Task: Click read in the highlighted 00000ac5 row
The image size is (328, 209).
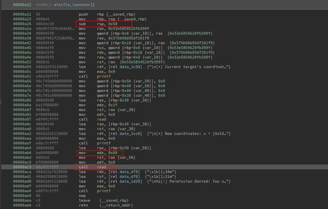Action: [101, 167]
